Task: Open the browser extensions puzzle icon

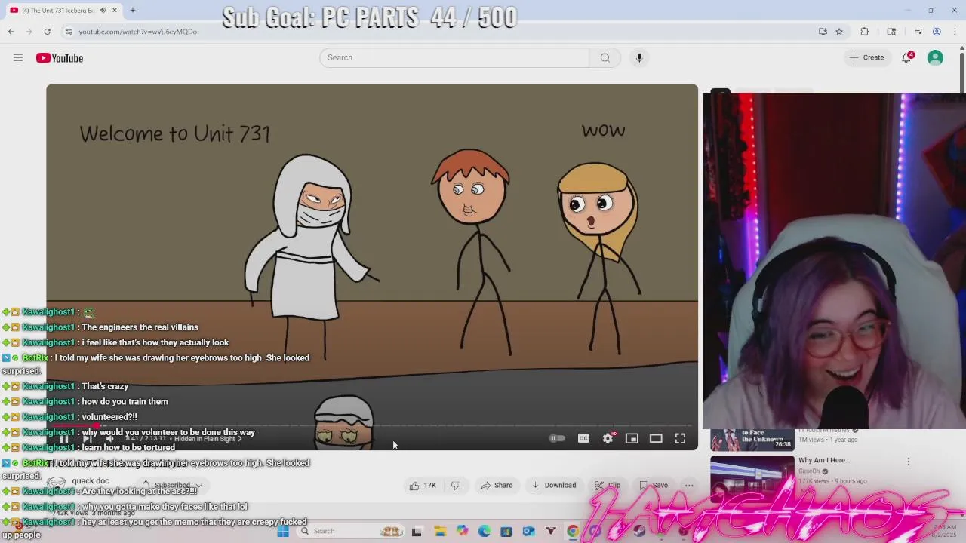Action: pyautogui.click(x=865, y=32)
